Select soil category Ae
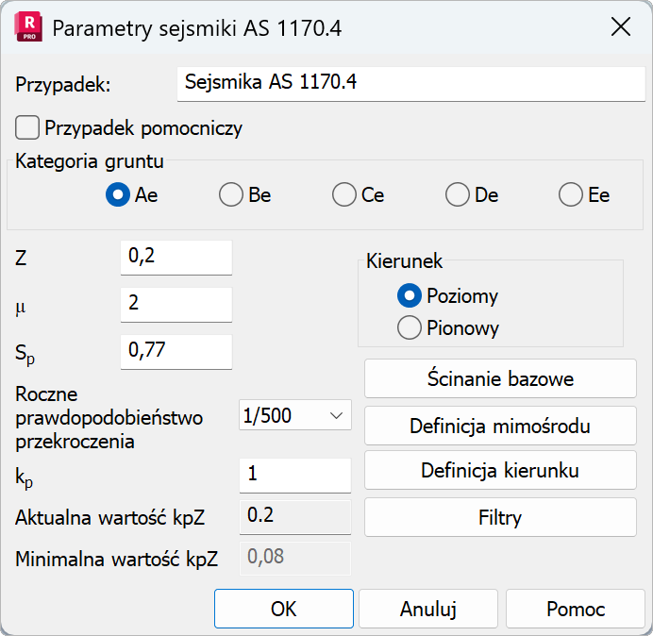The height and width of the screenshot is (636, 653). point(118,195)
